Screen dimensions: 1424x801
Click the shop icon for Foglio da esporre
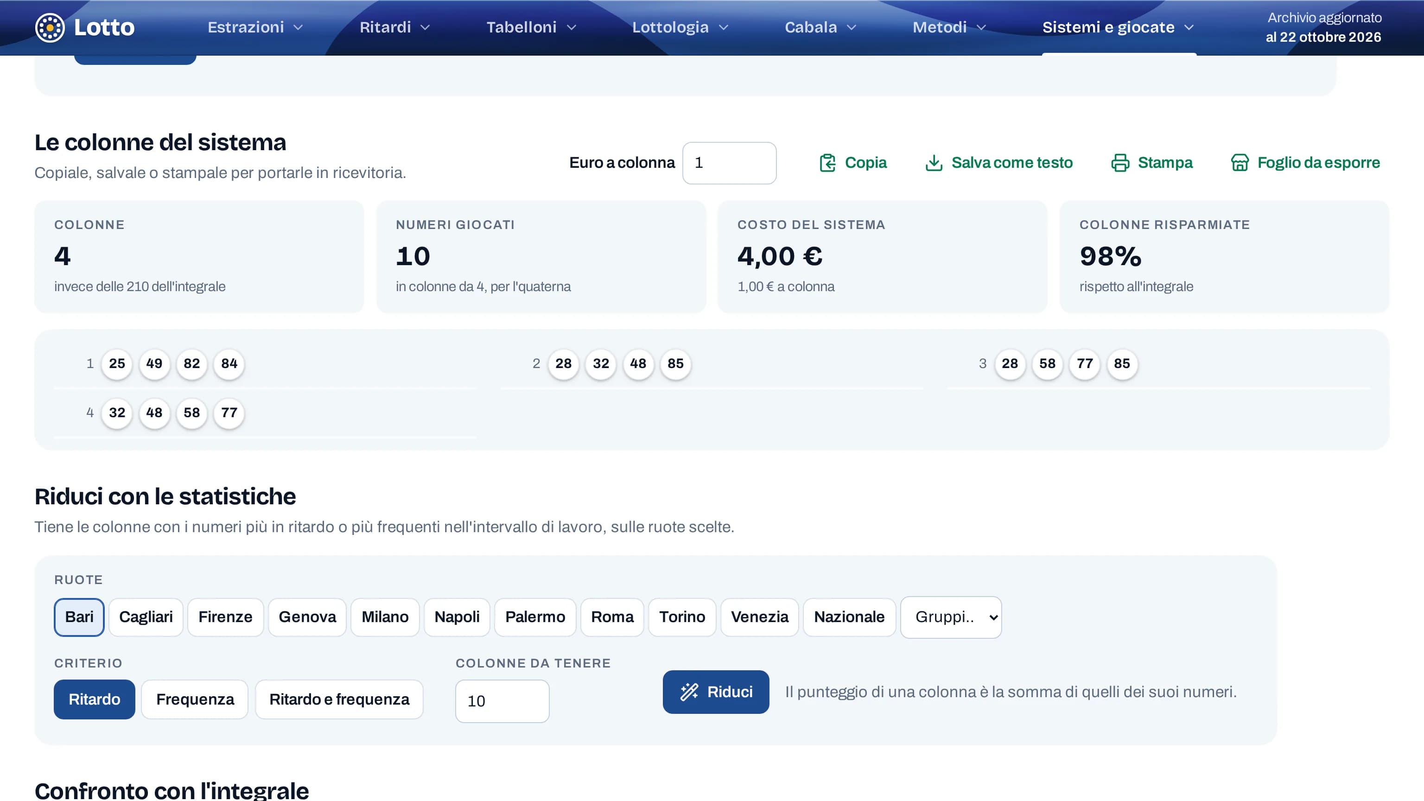(1240, 163)
